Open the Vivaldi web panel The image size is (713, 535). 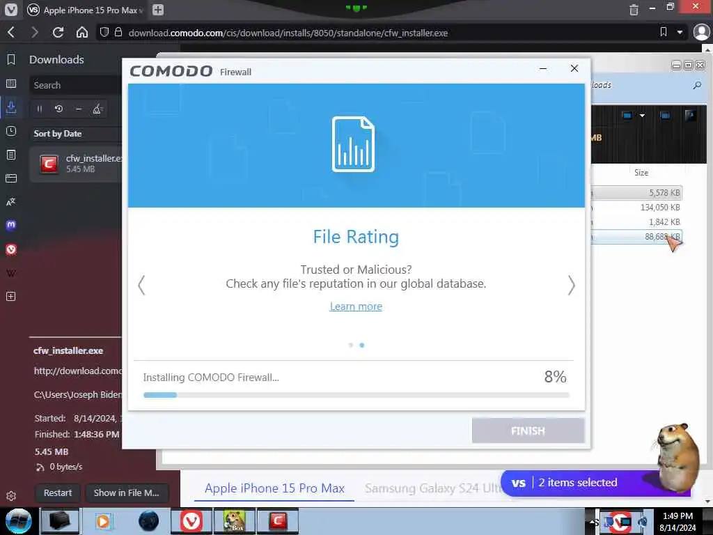pos(11,249)
